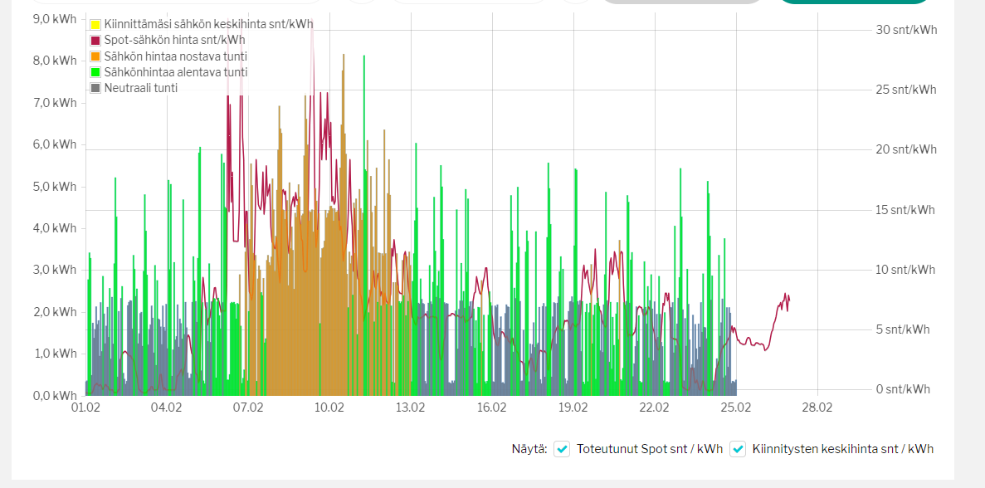Click the green Sähkönhintaa alentava tunti icon
Image resolution: width=985 pixels, height=488 pixels.
[x=95, y=72]
